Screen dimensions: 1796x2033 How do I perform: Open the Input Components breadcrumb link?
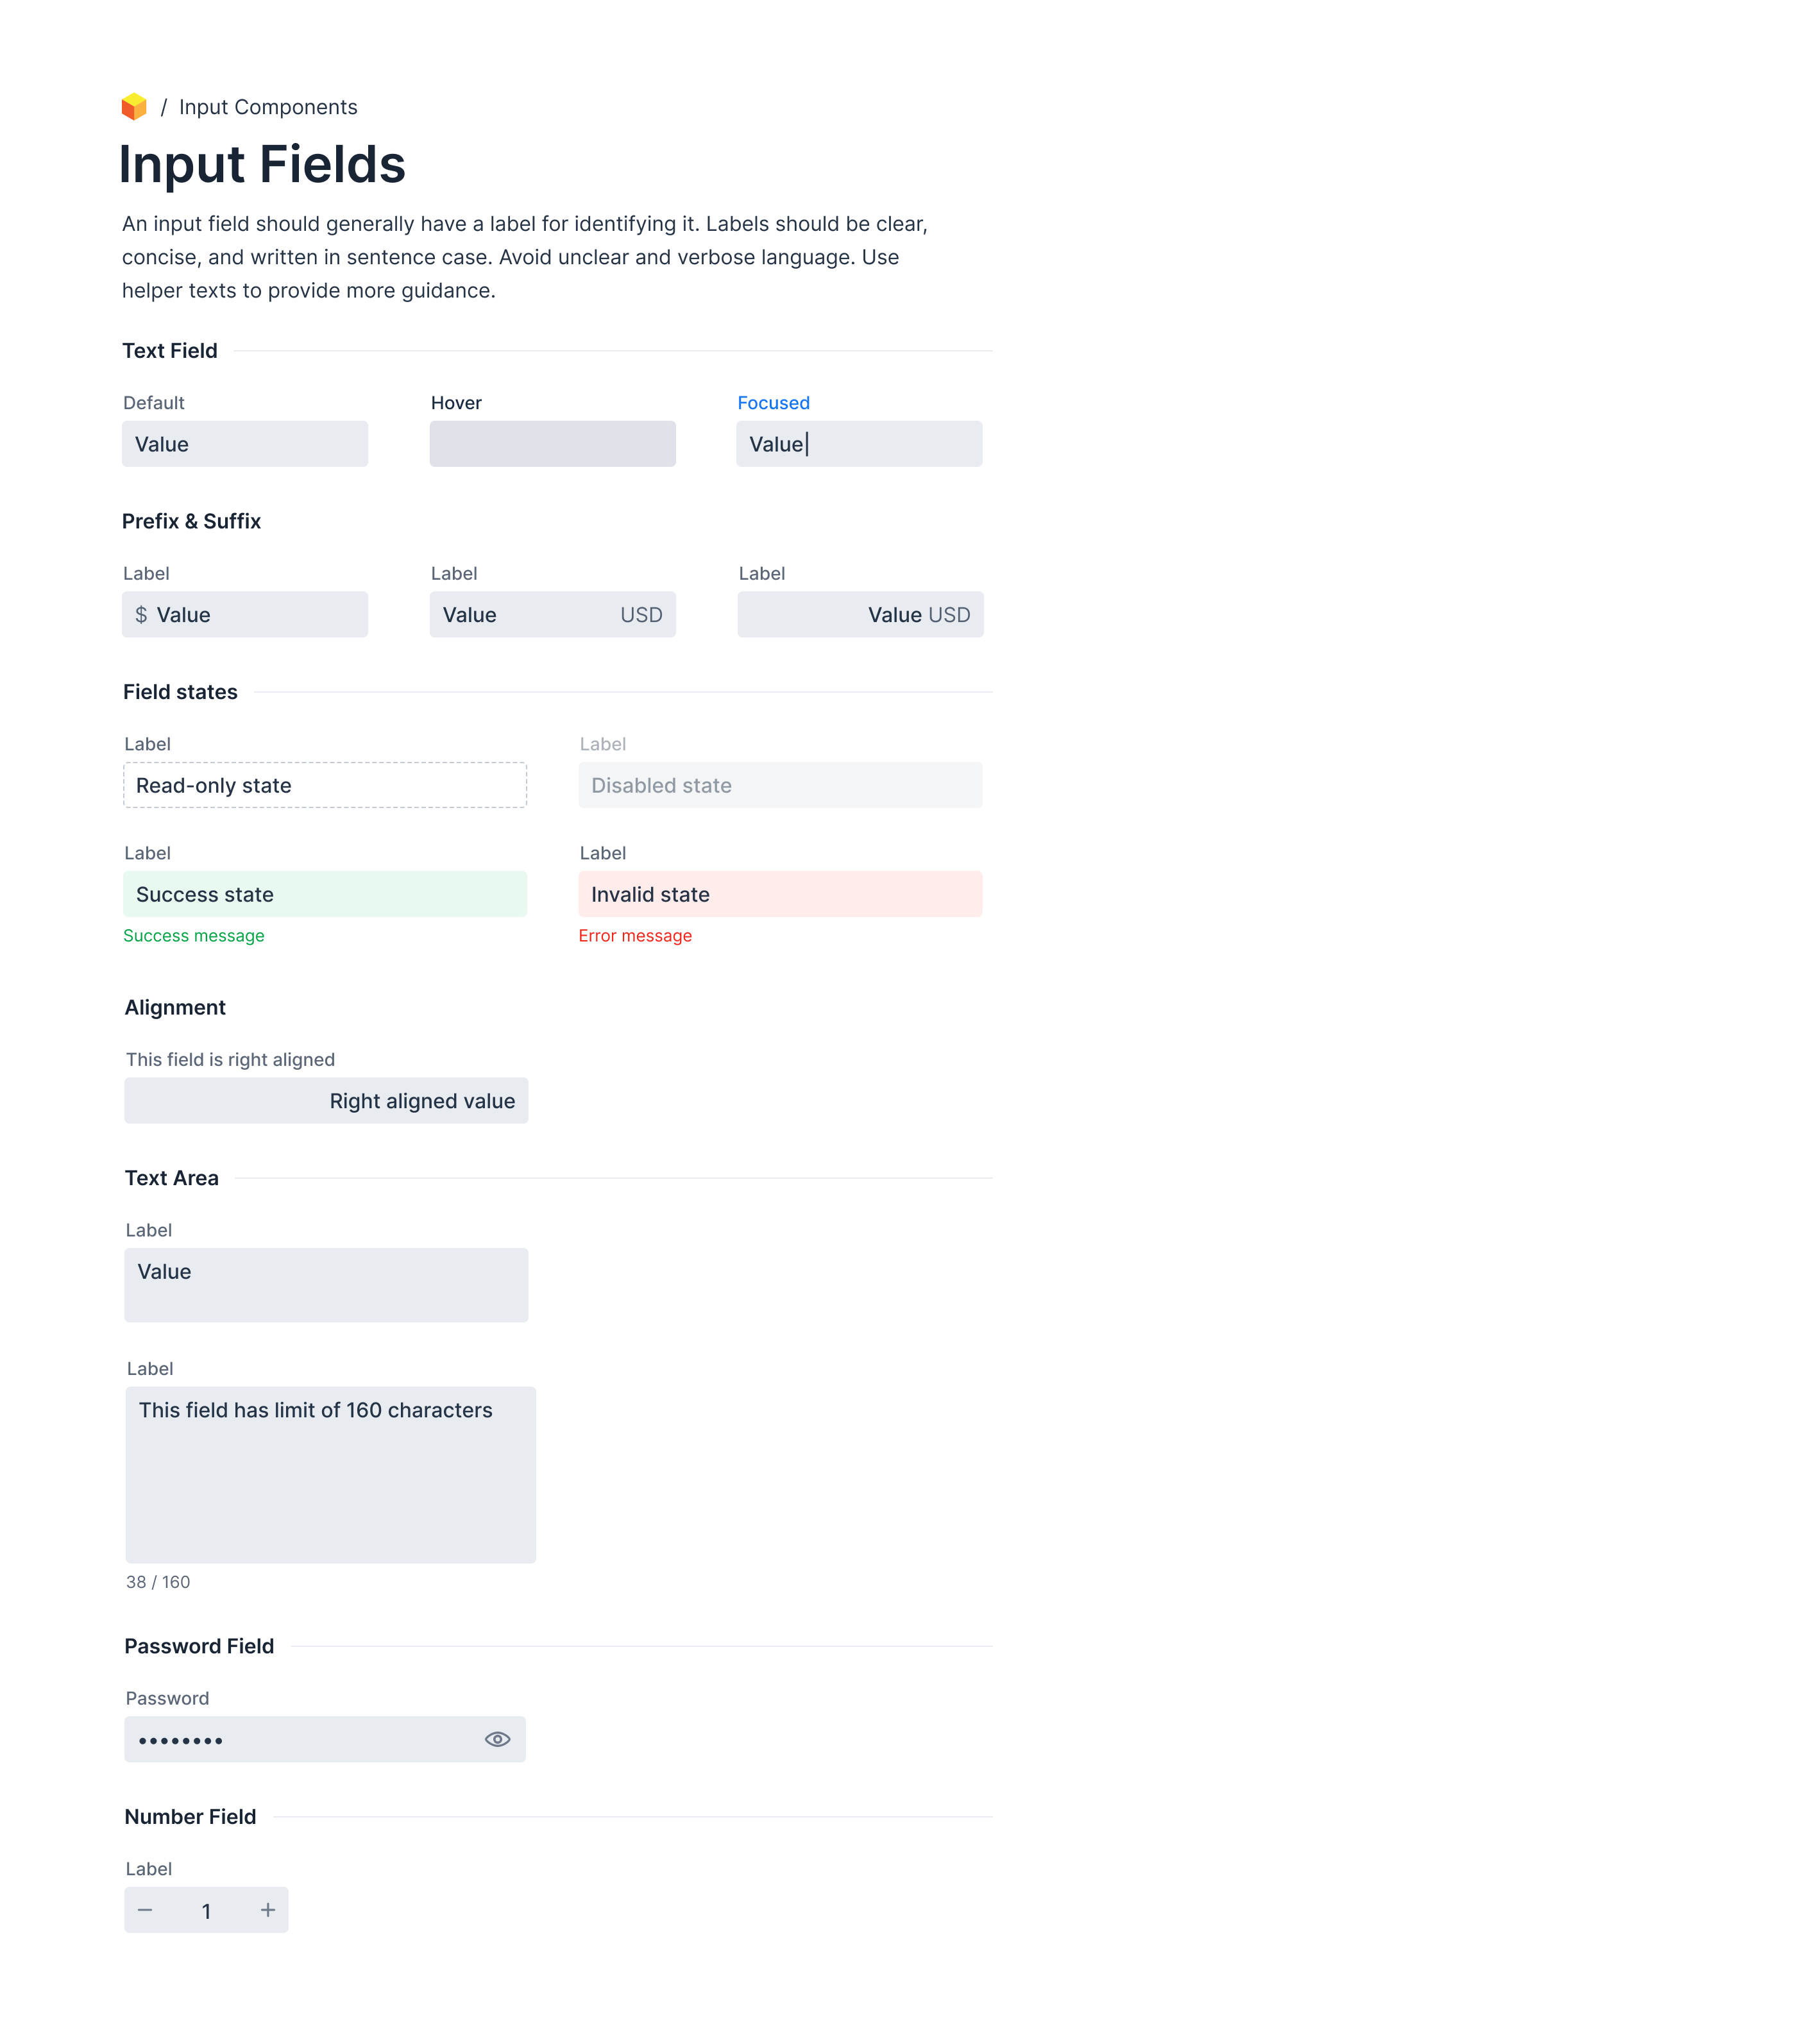[267, 107]
